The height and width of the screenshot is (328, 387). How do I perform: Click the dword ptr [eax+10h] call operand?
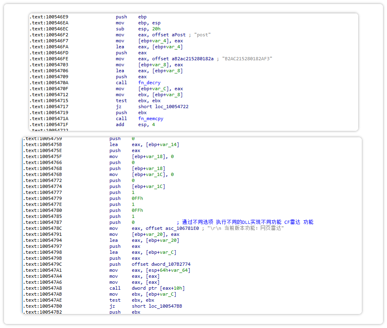158,288
